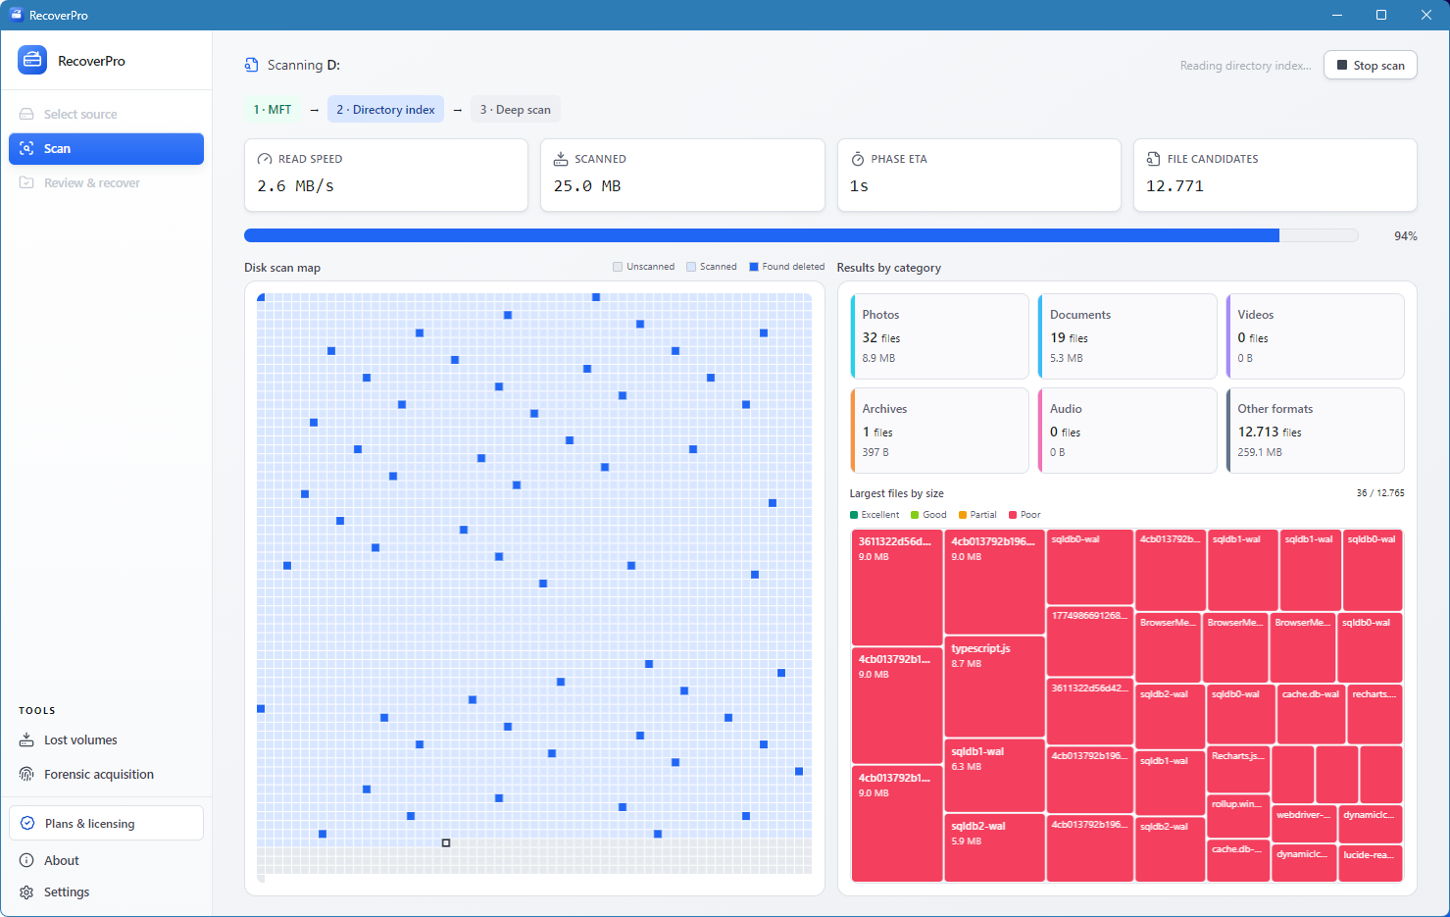This screenshot has height=917, width=1450.
Task: Select the typescript.js treemap tile
Action: pyautogui.click(x=994, y=687)
